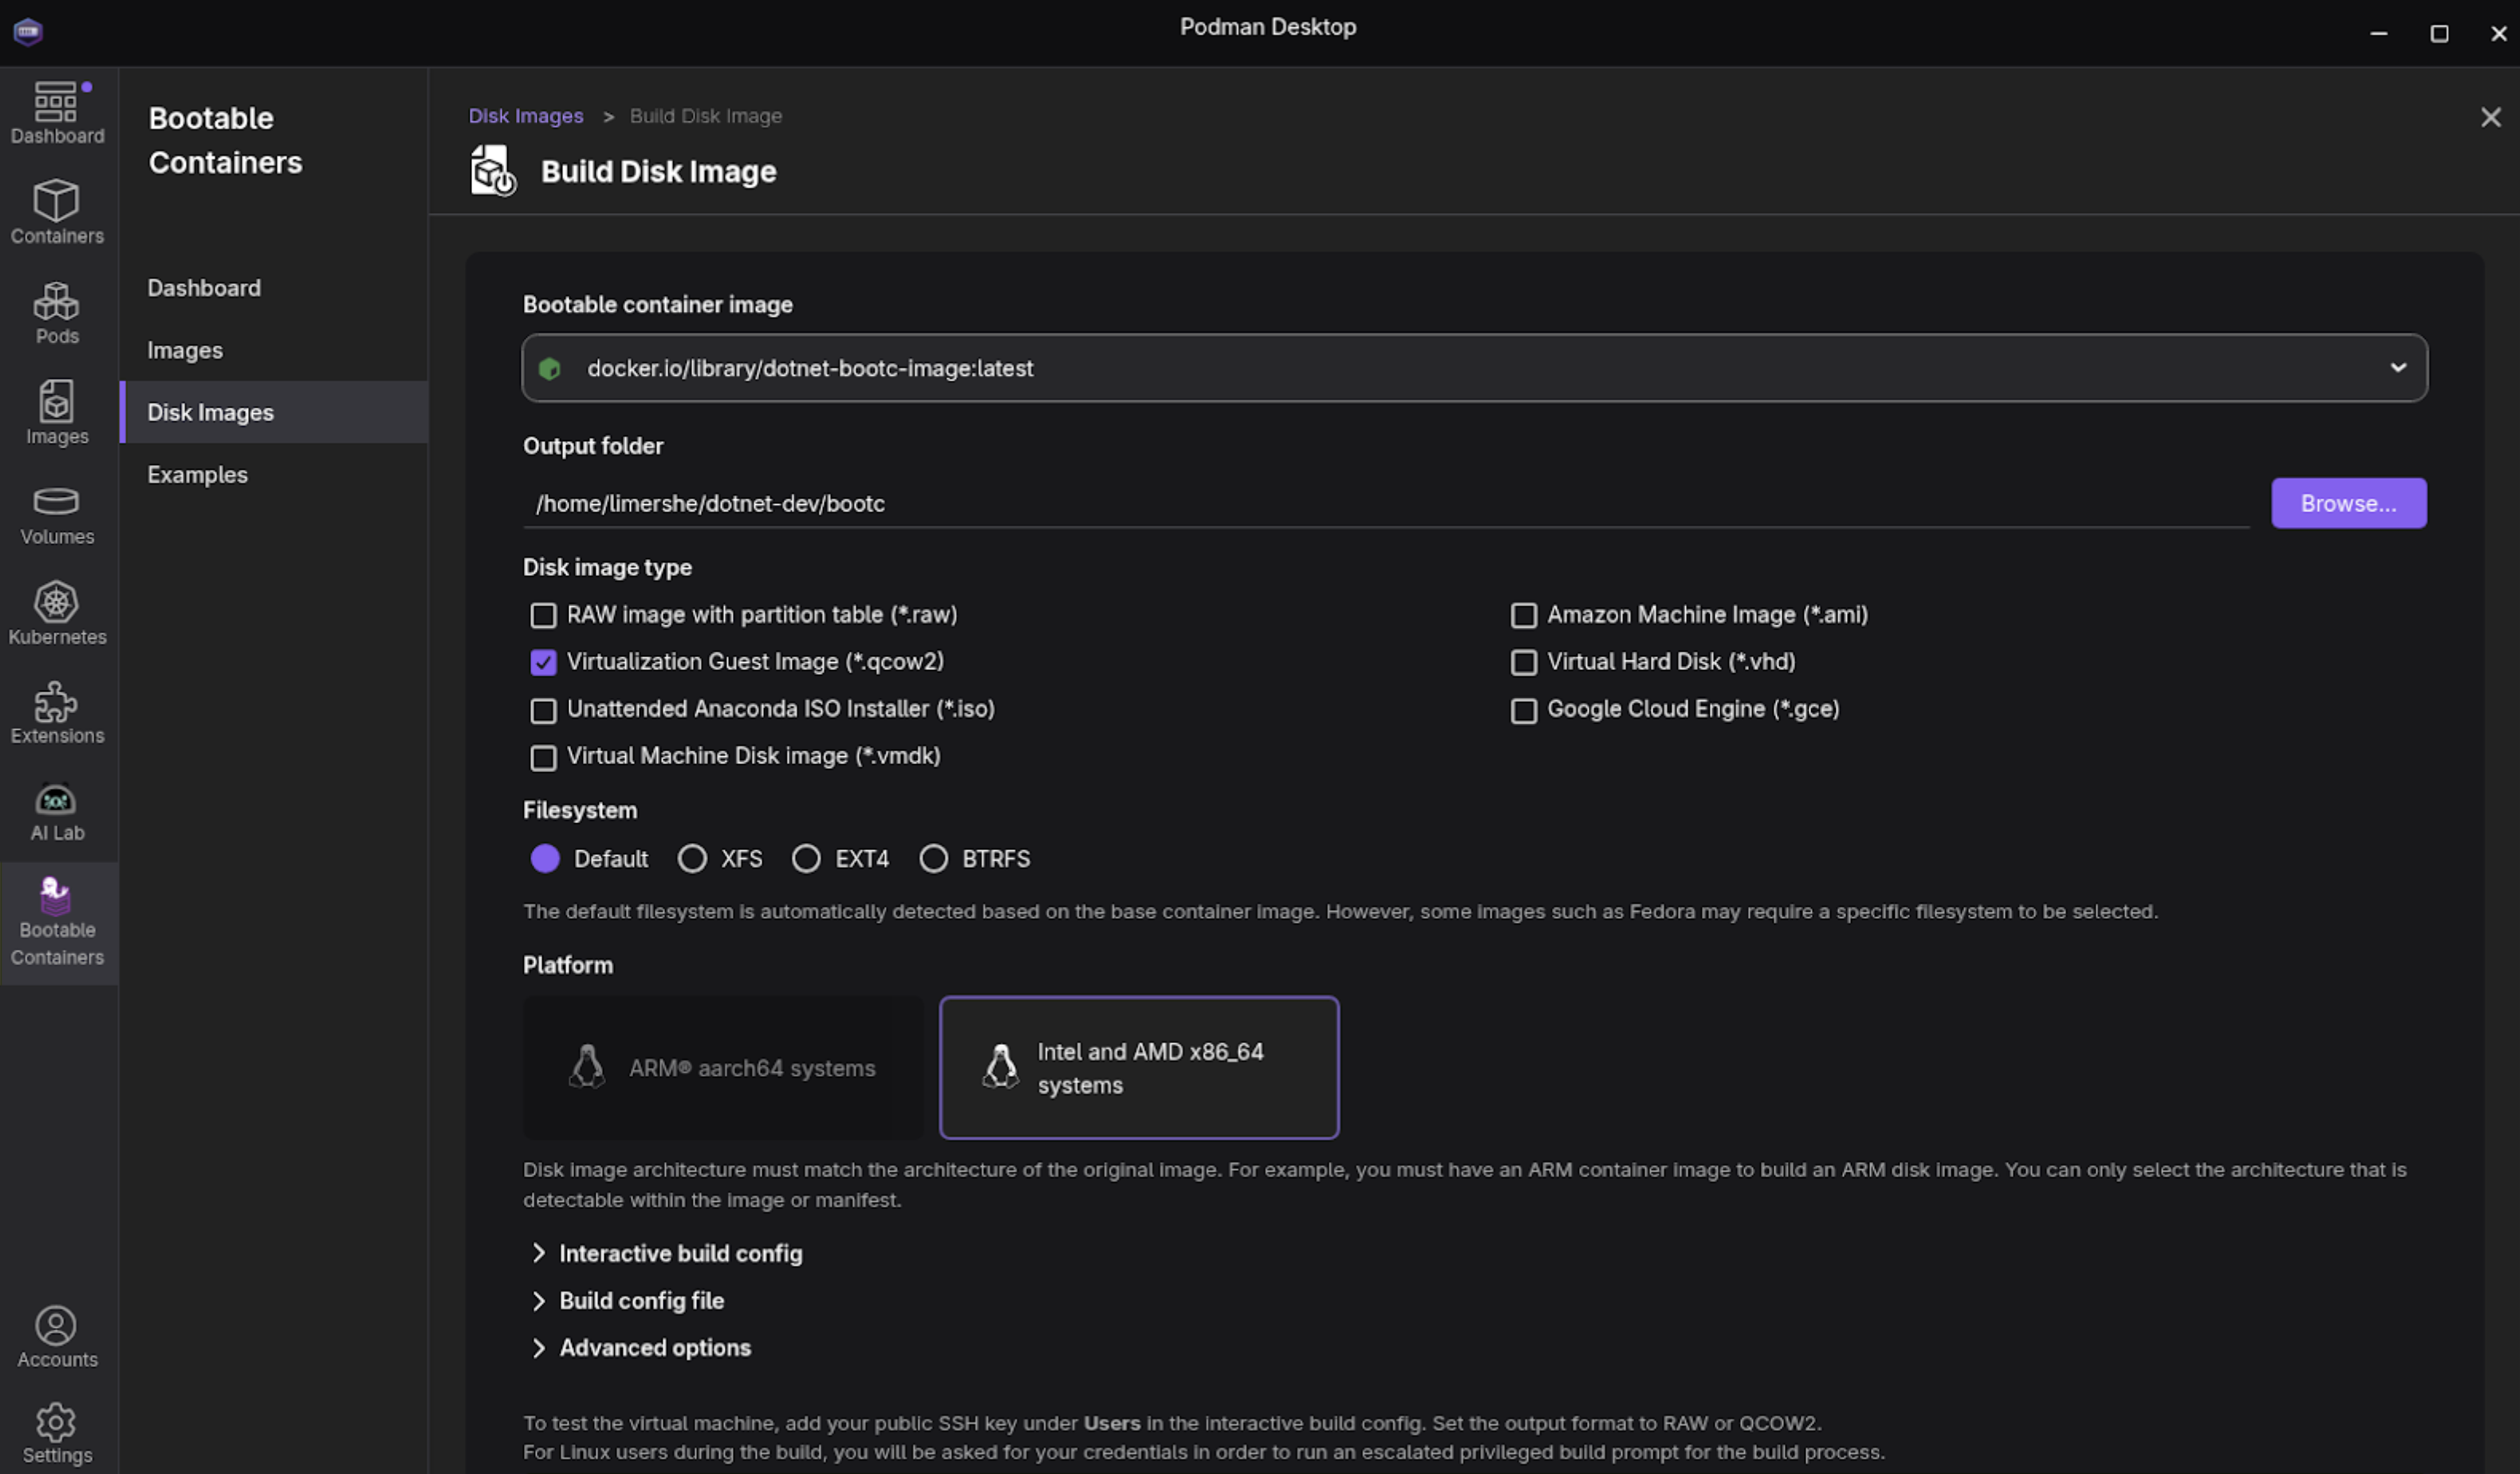Viewport: 2520px width, 1474px height.
Task: Open the bootable container image dropdown
Action: tap(1473, 368)
